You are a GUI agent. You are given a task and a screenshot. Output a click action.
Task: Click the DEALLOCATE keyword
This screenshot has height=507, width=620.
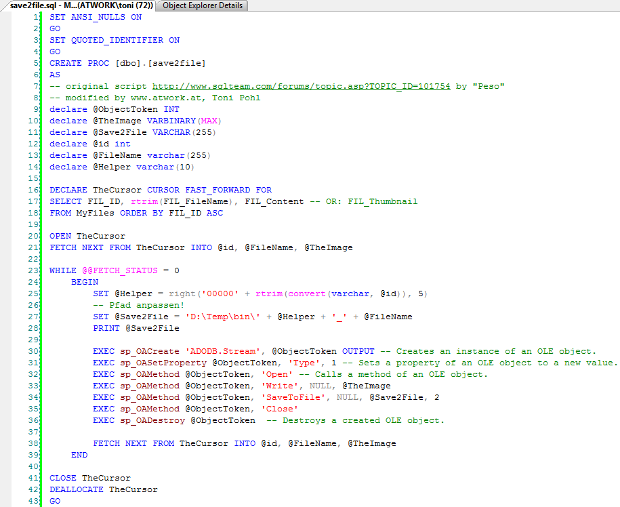tap(77, 489)
